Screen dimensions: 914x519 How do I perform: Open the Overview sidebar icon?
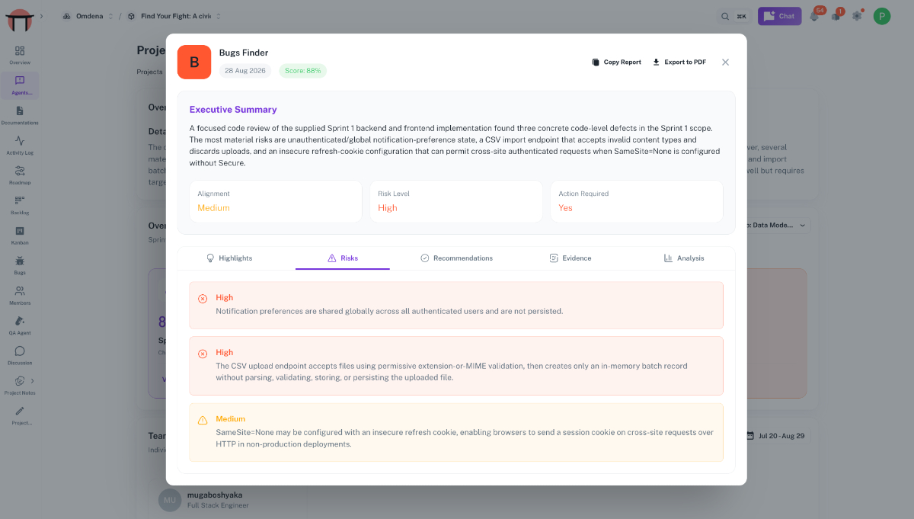tap(20, 55)
